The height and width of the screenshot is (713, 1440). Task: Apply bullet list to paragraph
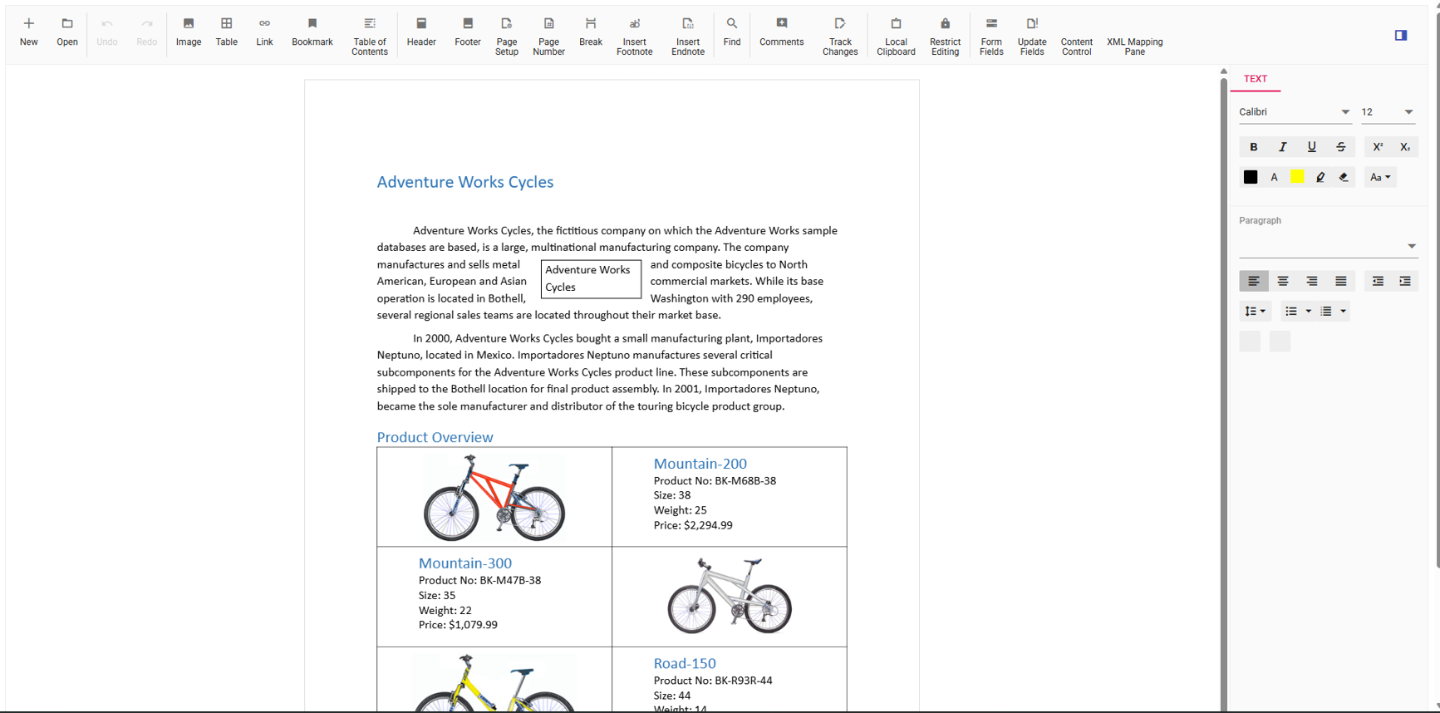click(1291, 312)
